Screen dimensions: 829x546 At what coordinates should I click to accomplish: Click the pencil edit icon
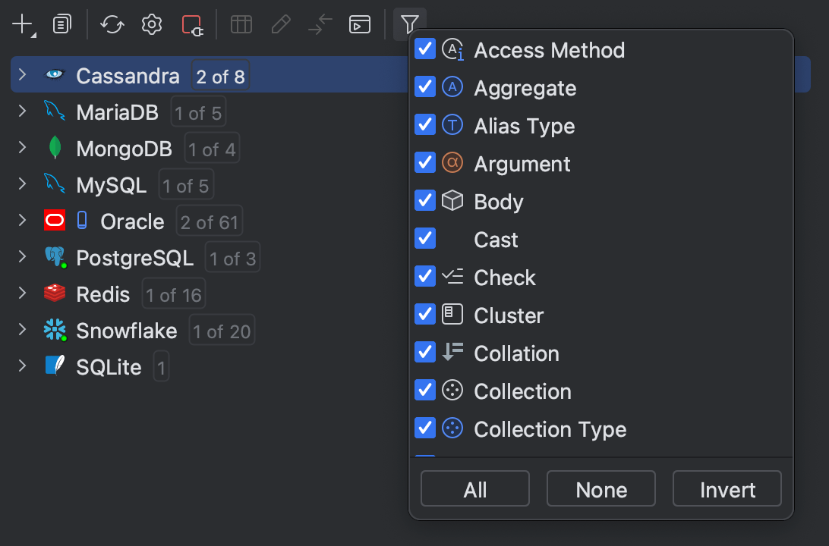pyautogui.click(x=281, y=24)
